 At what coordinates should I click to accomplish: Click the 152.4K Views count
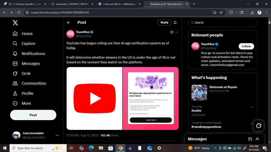click(109, 135)
